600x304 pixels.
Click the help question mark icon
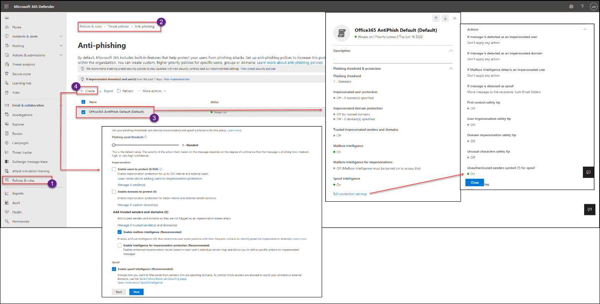582,7
